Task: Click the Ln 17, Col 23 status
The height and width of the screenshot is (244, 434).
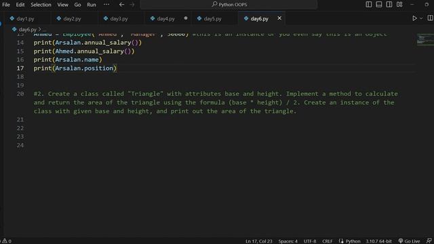Action: tap(259, 241)
